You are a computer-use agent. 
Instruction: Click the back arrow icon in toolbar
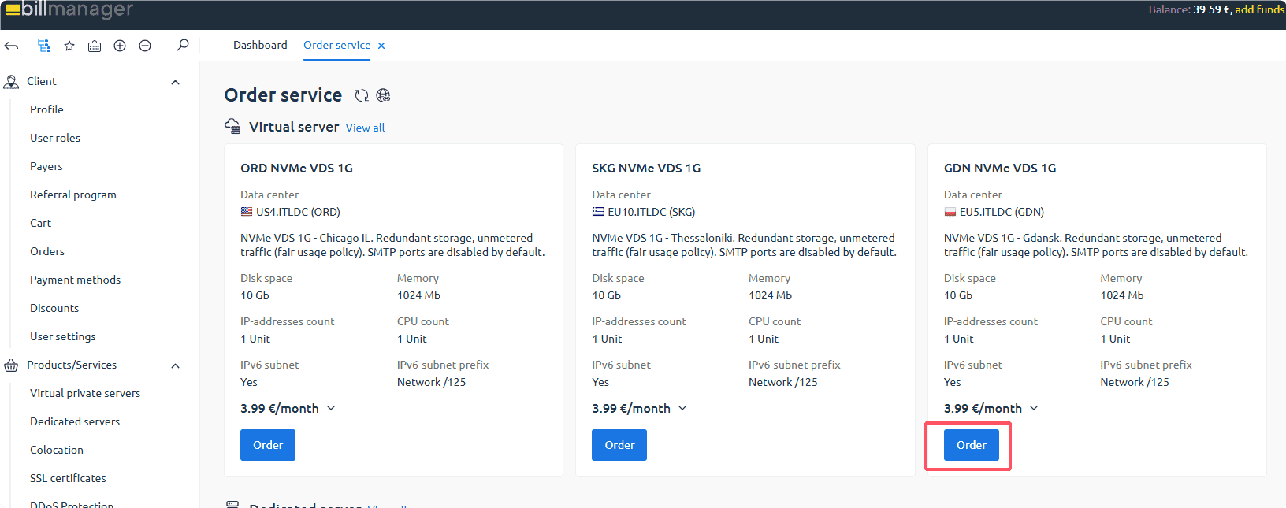pyautogui.click(x=12, y=46)
